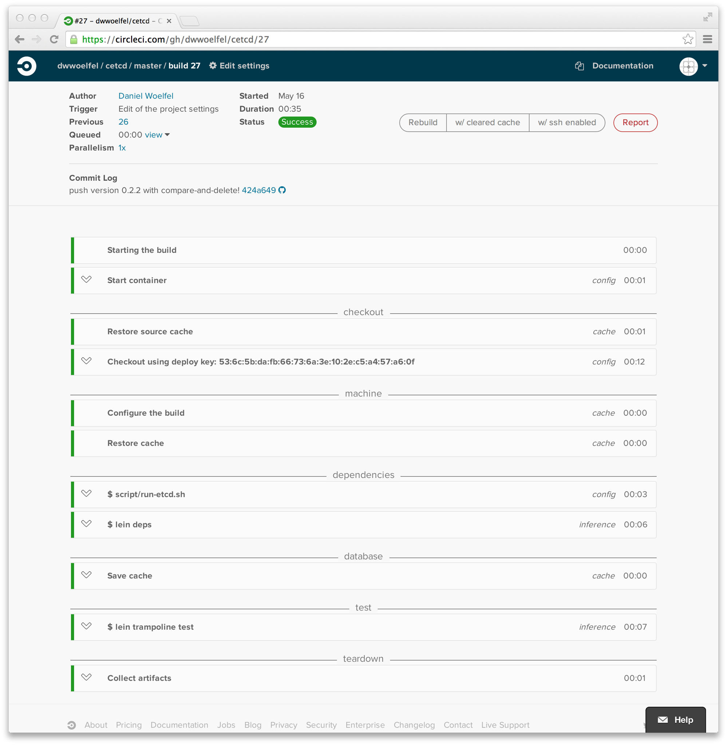Expand the Collect artifacts step

tap(86, 677)
